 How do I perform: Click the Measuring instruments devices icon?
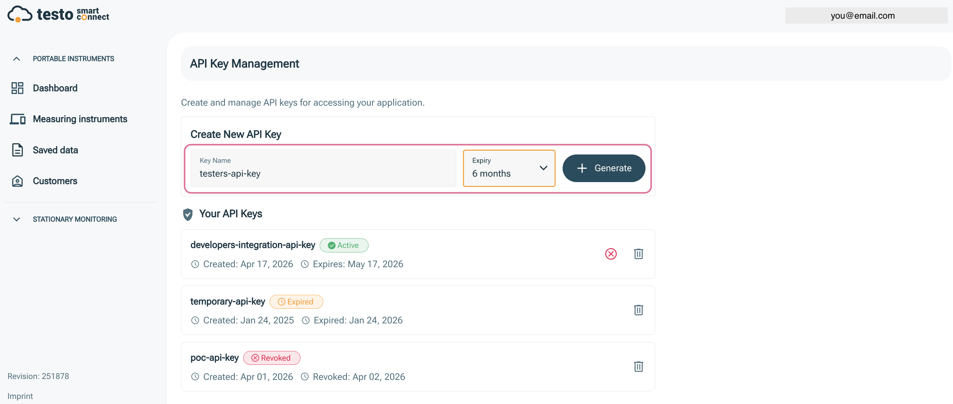17,119
